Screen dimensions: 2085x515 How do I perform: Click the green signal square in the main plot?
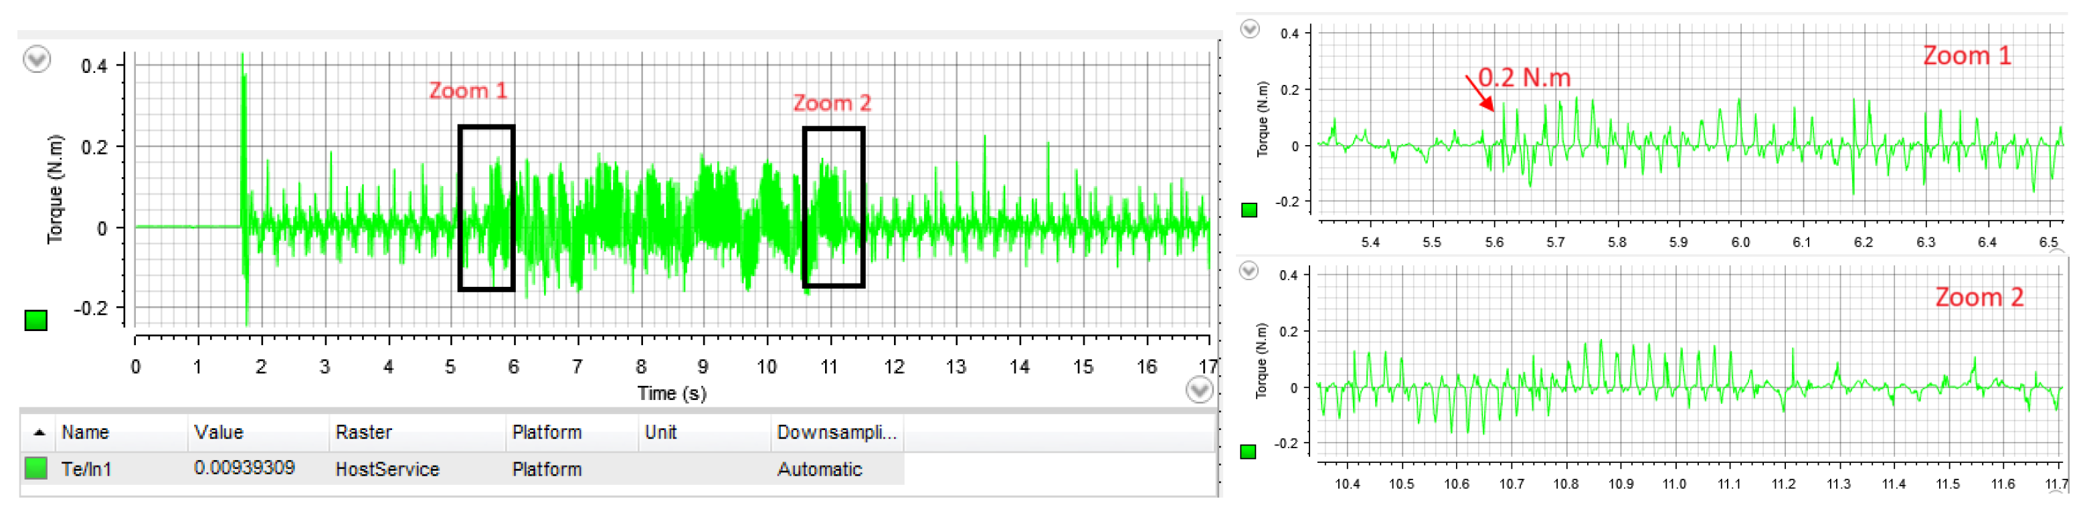coord(35,320)
